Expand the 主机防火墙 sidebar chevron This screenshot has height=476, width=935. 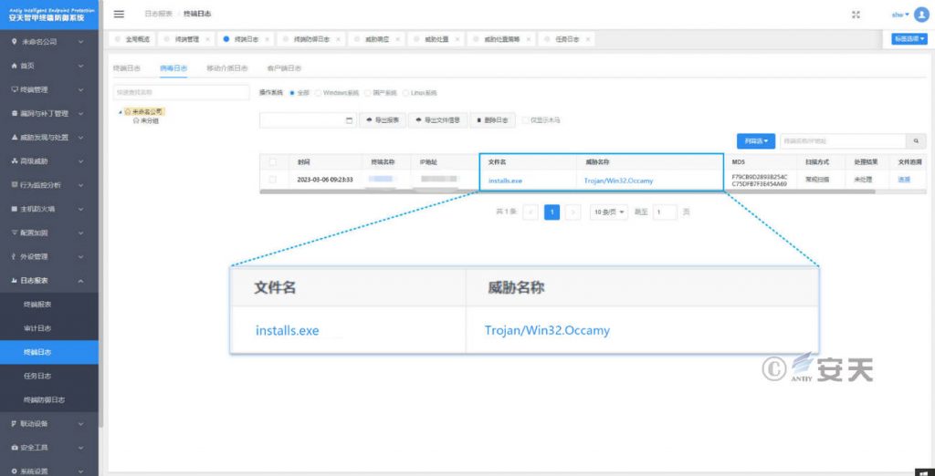[80, 209]
